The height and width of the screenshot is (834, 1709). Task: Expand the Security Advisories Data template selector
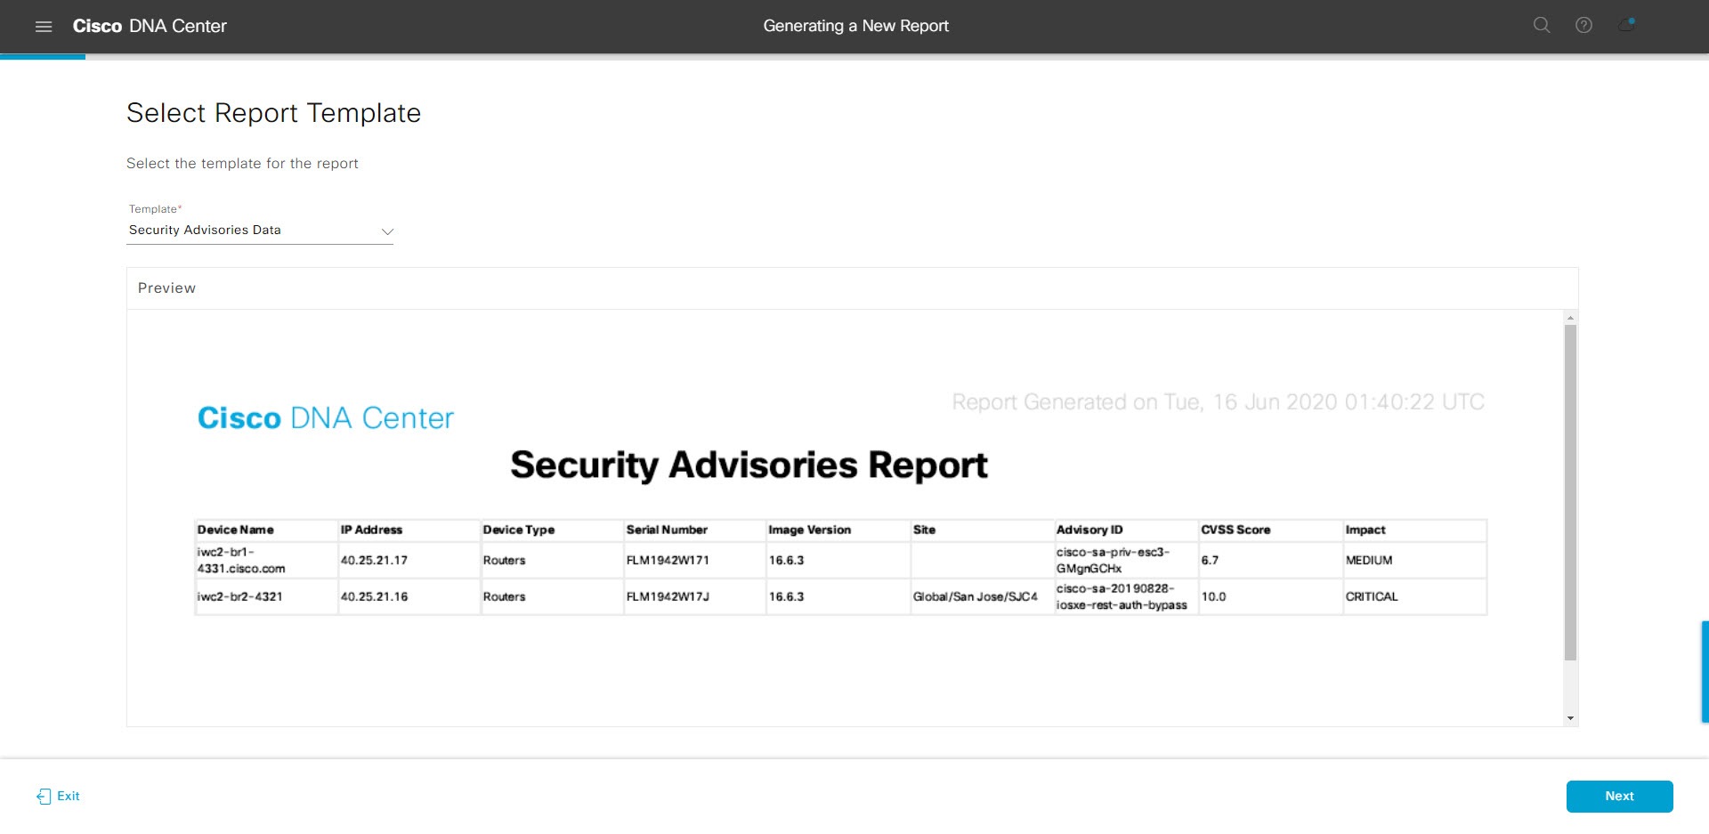(260, 230)
